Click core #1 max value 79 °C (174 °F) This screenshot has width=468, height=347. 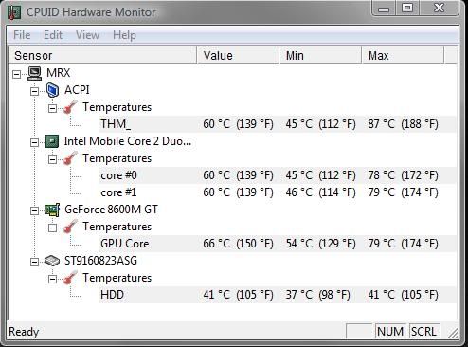(403, 192)
